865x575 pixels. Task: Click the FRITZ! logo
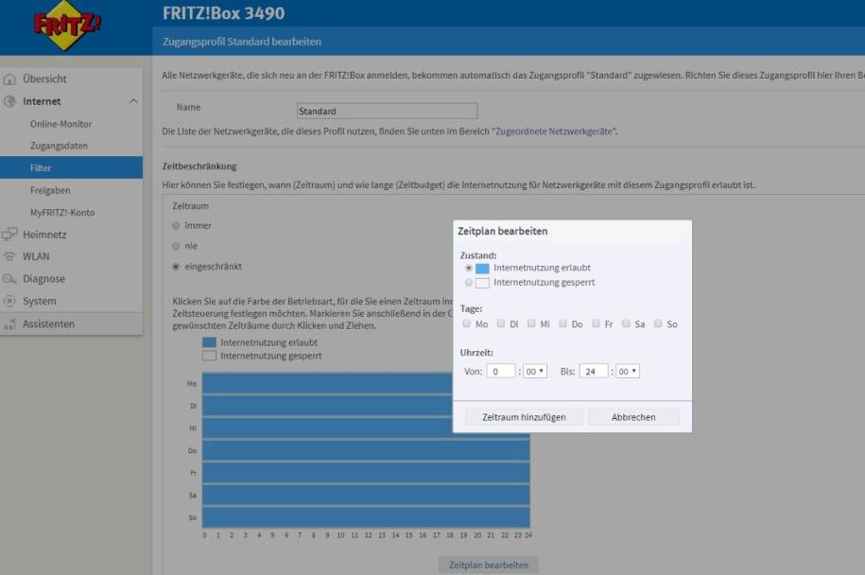tap(67, 26)
